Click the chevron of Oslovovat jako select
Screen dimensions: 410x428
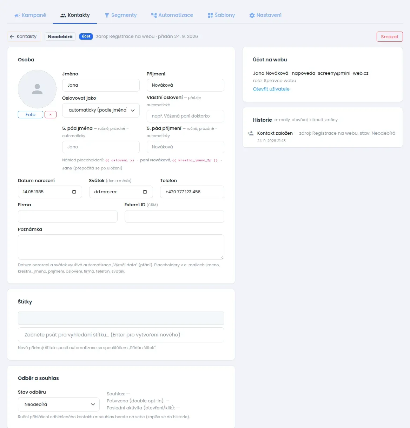pyautogui.click(x=133, y=111)
